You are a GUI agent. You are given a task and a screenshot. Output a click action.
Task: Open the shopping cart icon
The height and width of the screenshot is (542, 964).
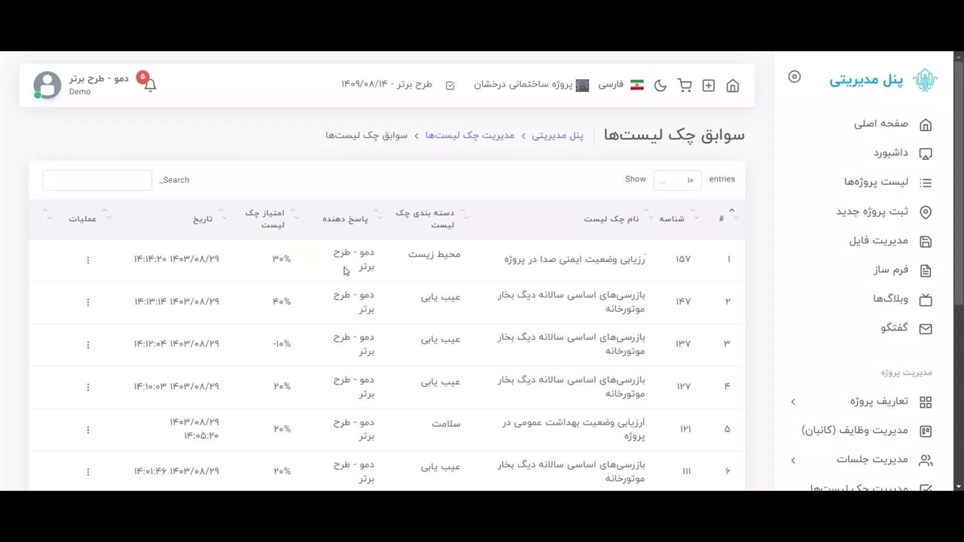point(685,86)
